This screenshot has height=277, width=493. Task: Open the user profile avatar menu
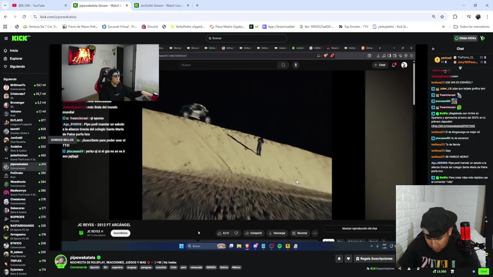[x=483, y=38]
